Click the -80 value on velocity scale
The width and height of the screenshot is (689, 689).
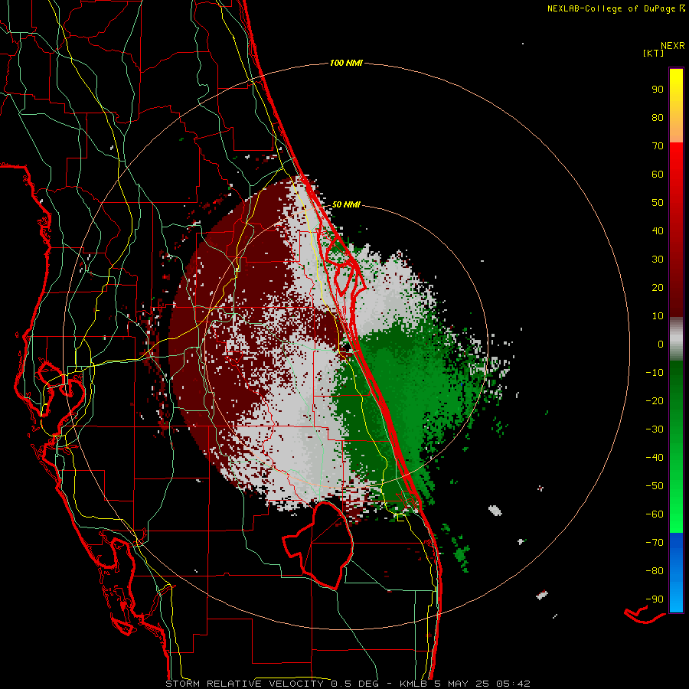tap(655, 571)
